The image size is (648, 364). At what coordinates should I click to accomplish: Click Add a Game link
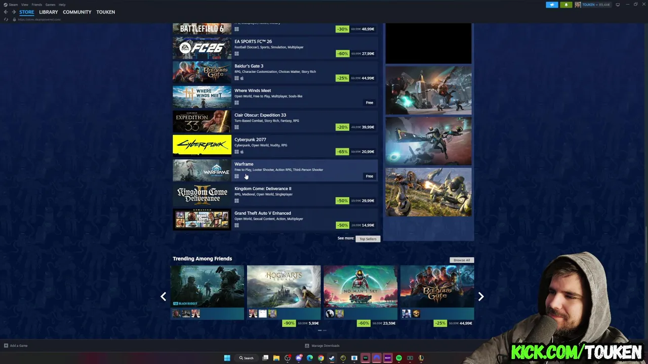point(19,346)
